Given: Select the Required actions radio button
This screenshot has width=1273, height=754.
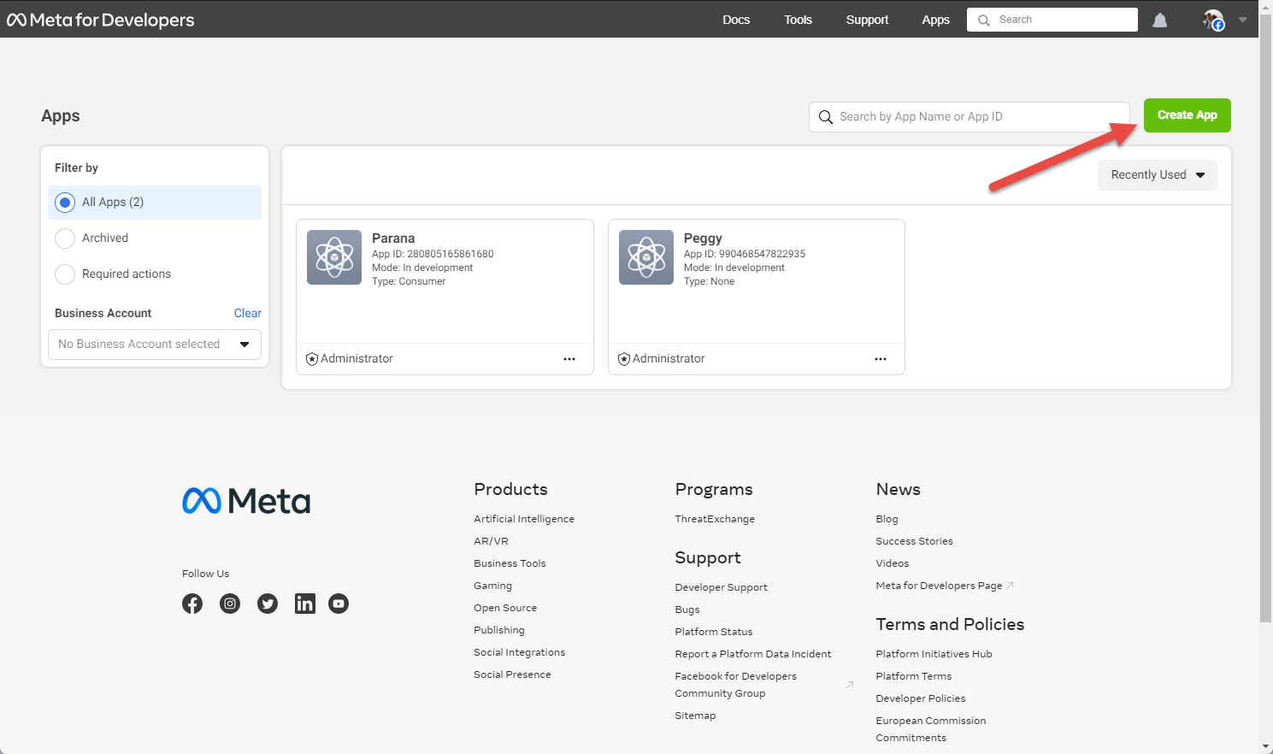Looking at the screenshot, I should [65, 274].
